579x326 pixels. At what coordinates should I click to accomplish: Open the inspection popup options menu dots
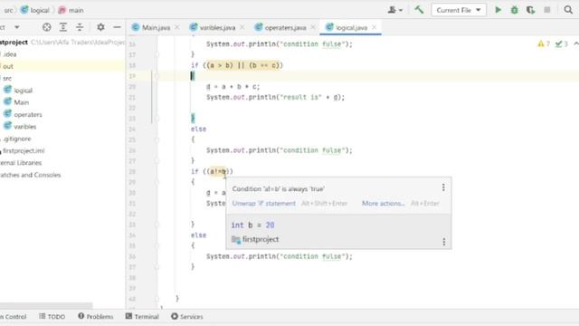pos(443,187)
